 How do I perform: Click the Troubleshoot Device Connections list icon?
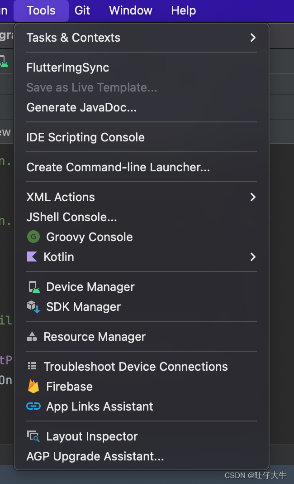32,367
